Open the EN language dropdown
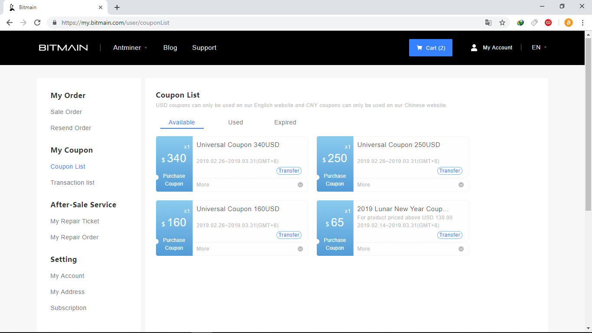Screen dimensions: 592x333 point(539,48)
